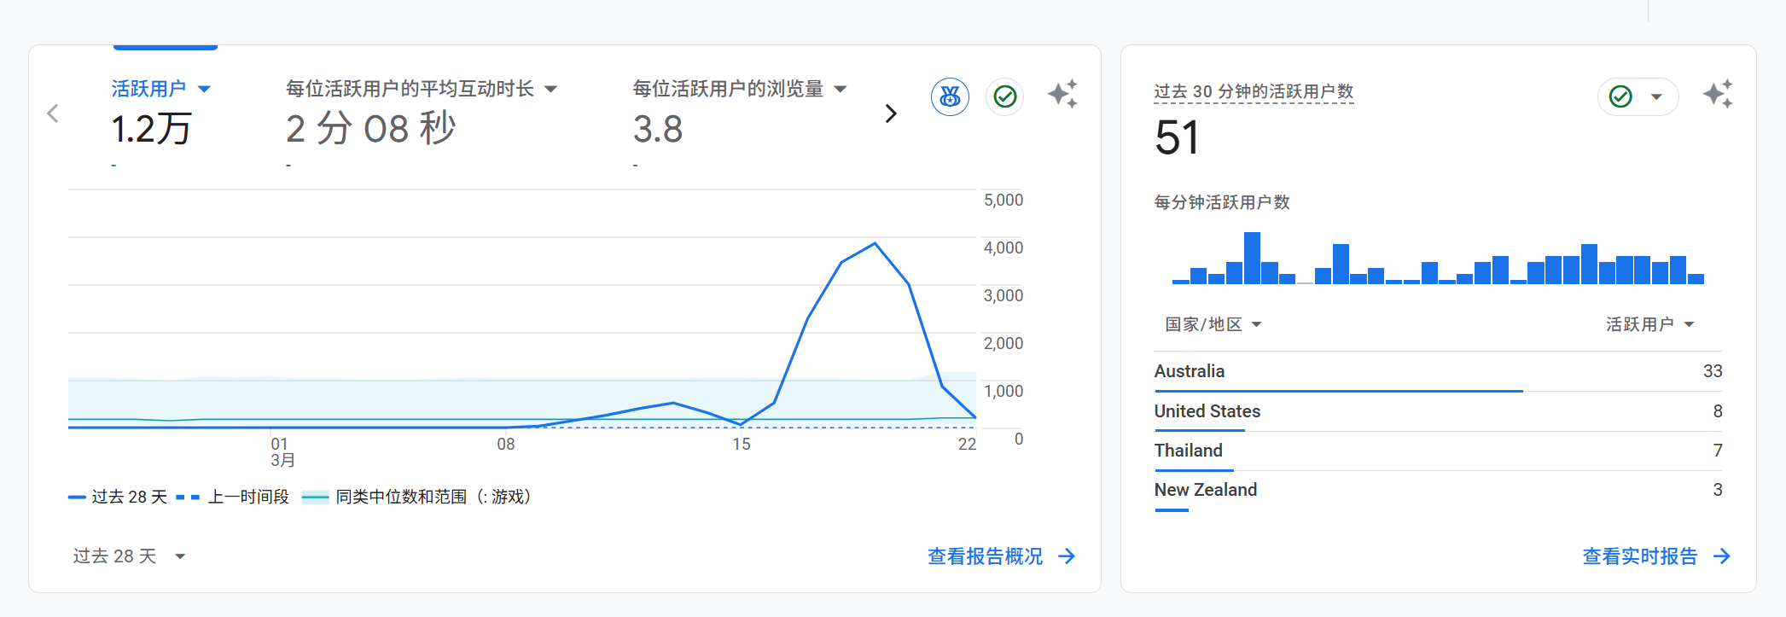Click the peak of the line chart
This screenshot has height=617, width=1786.
click(875, 244)
